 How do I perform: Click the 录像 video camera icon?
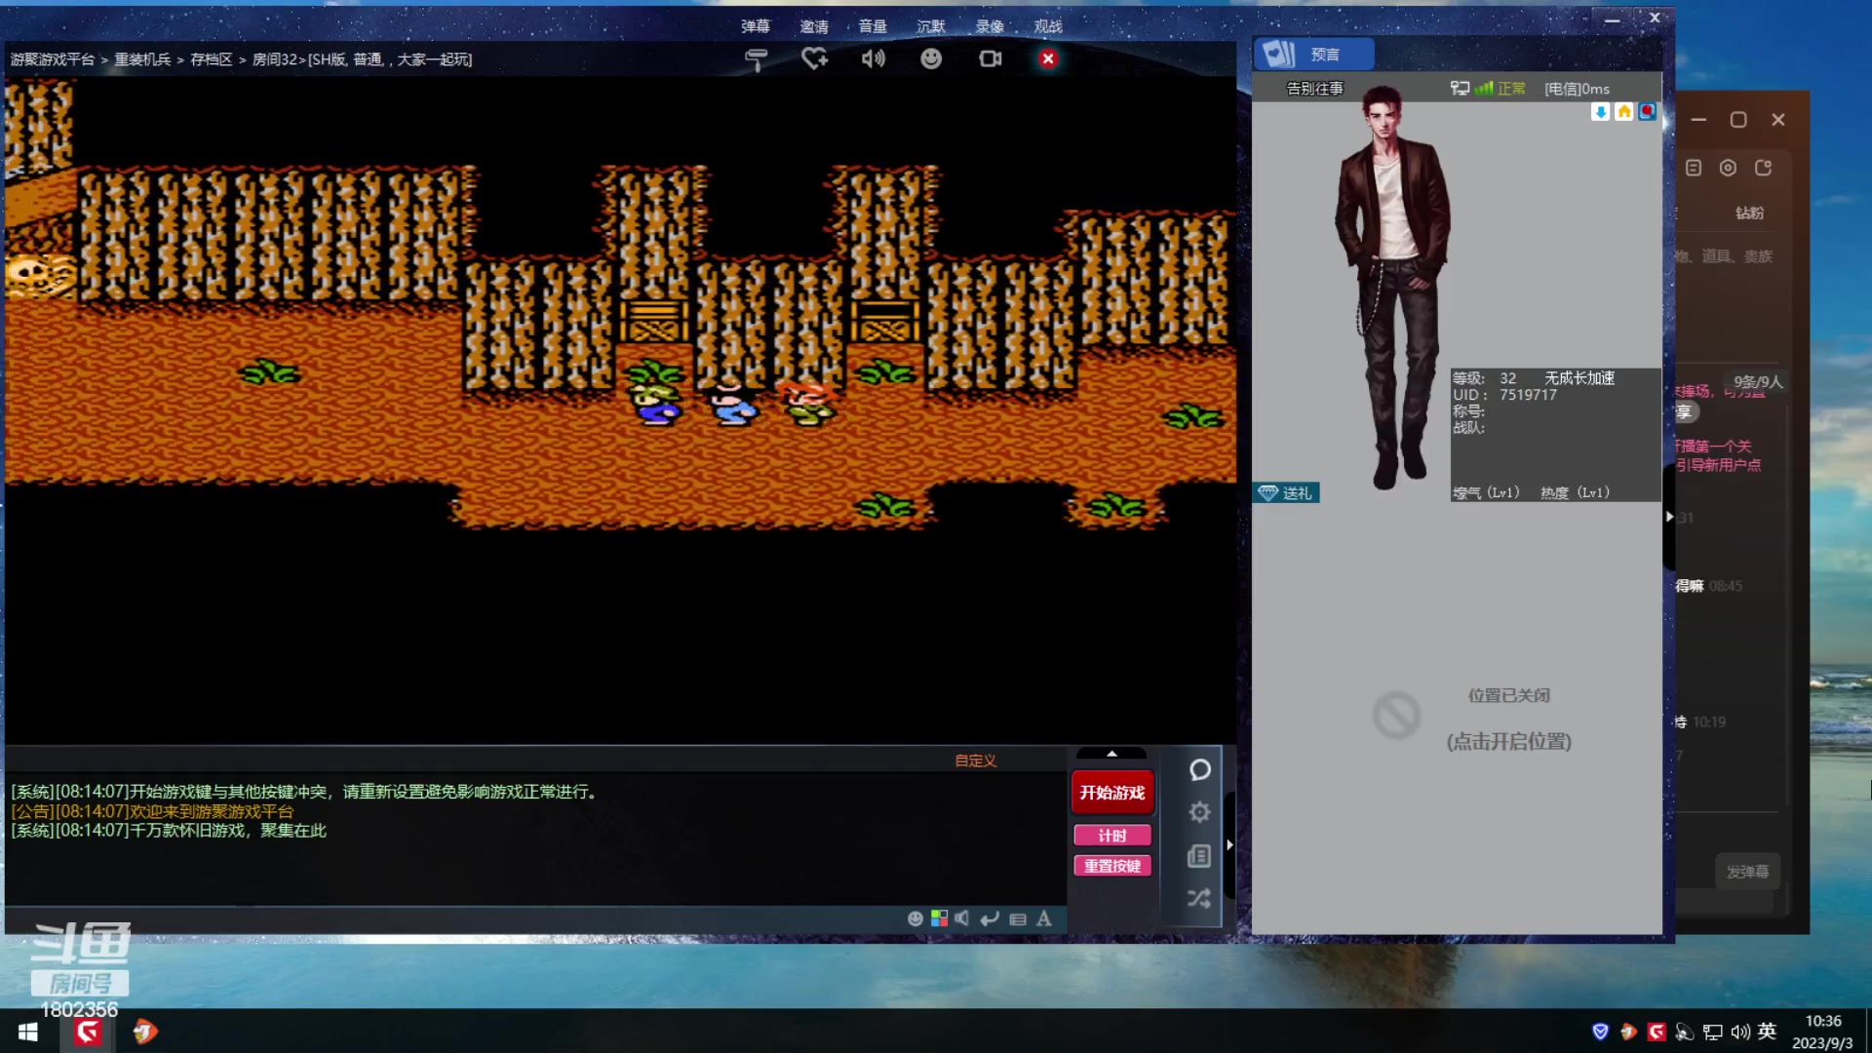990,58
